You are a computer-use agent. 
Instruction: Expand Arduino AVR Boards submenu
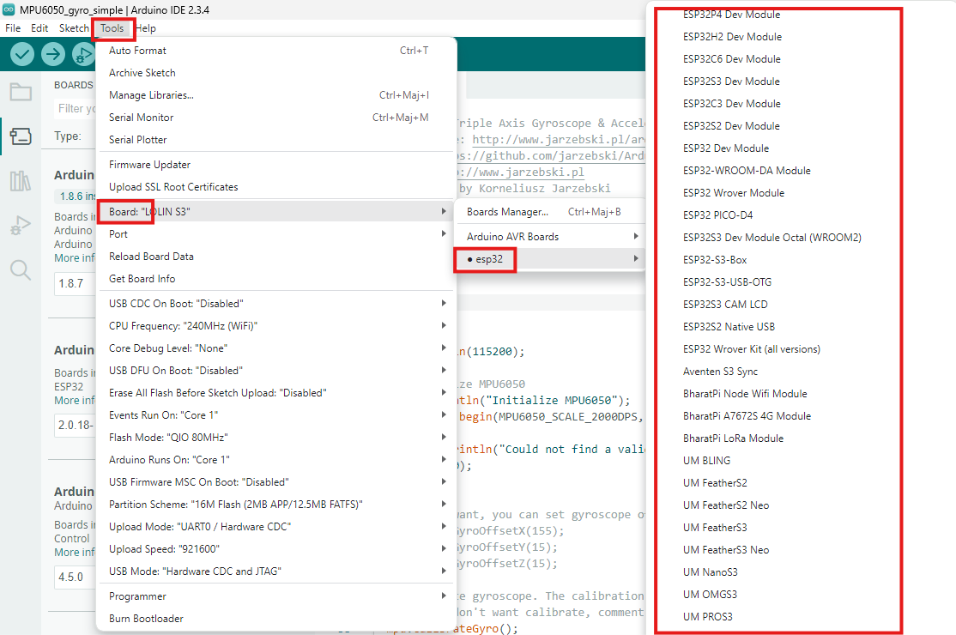tap(551, 237)
